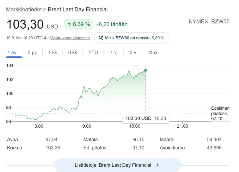The height and width of the screenshot is (172, 239).
Task: Open the 1 v range tab
Action: tap(114, 52)
